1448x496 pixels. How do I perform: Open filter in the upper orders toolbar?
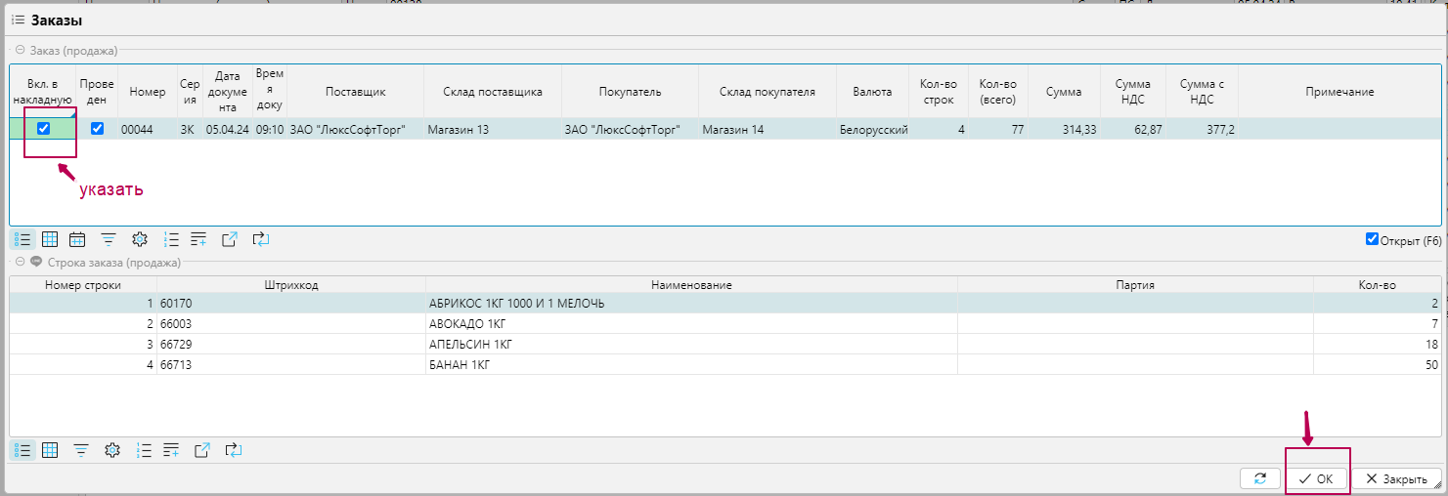tap(109, 239)
